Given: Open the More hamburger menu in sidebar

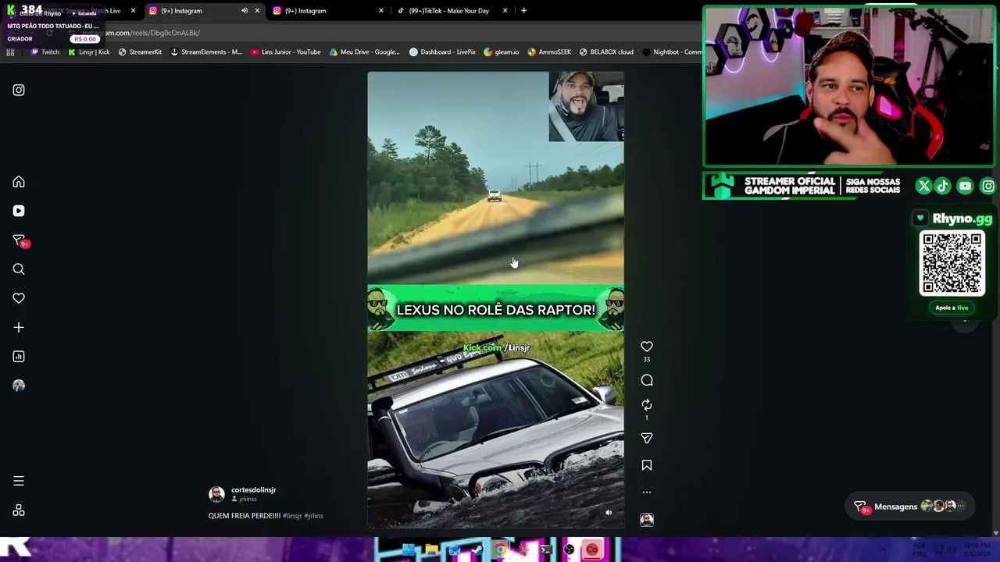Looking at the screenshot, I should 19,482.
